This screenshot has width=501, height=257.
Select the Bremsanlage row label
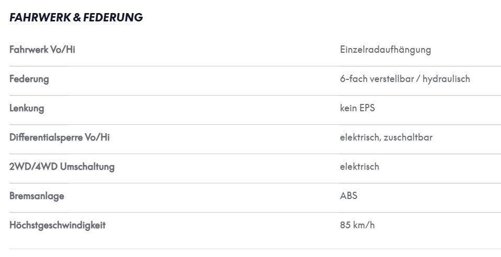pos(37,196)
